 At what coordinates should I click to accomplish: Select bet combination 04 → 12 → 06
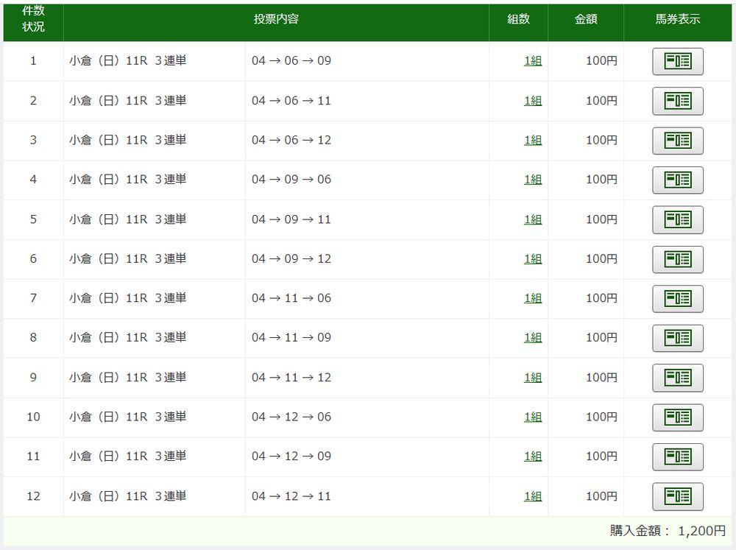pos(291,417)
